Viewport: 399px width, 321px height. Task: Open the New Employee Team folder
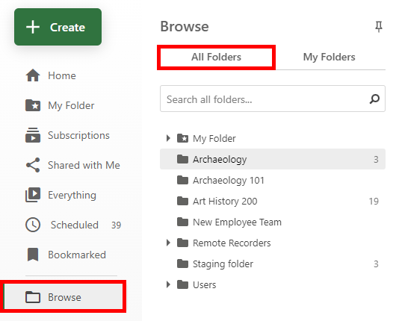click(x=237, y=222)
